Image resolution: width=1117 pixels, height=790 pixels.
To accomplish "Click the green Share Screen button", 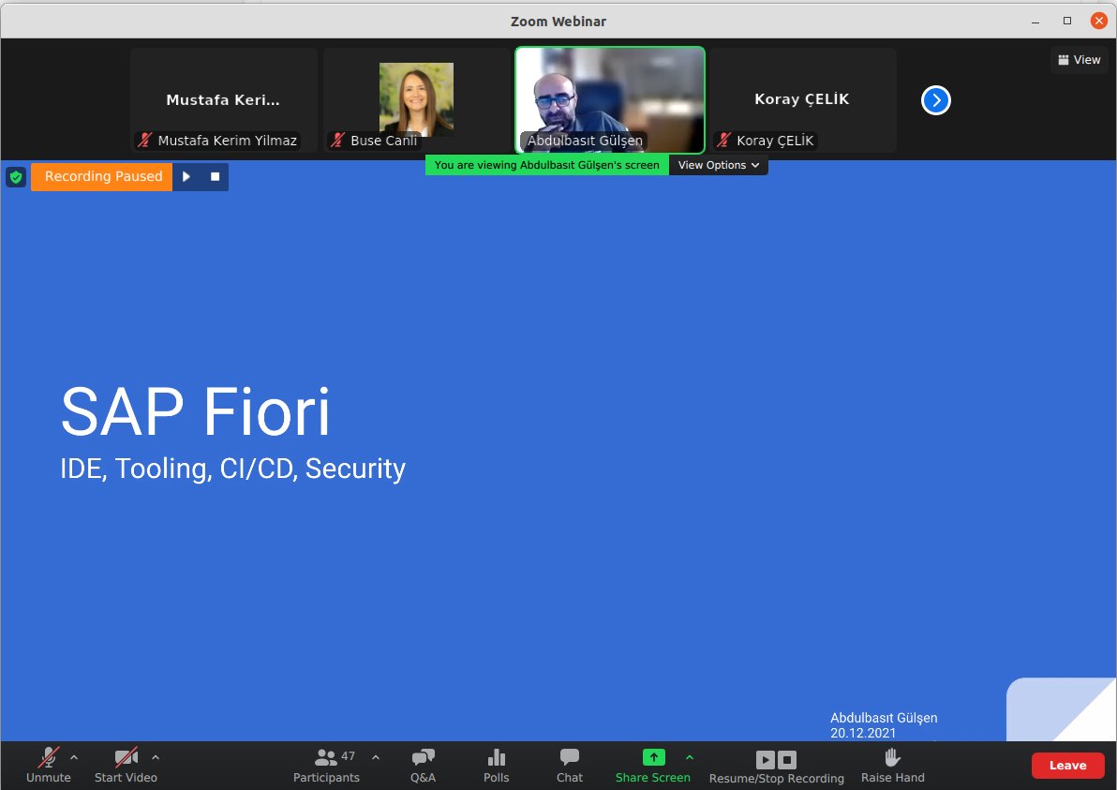I will (x=653, y=766).
